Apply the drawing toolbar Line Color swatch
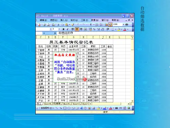 [x=105, y=108]
